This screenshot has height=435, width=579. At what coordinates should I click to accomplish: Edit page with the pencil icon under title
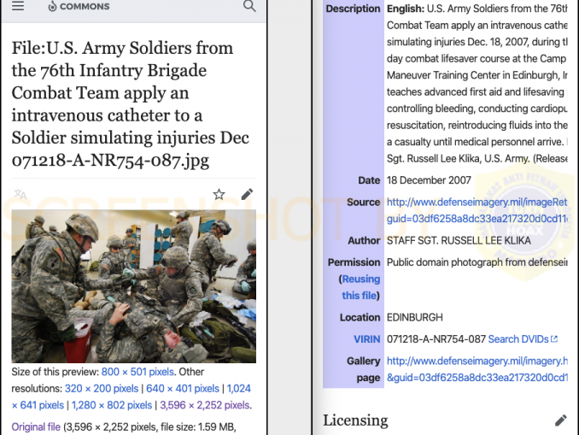point(247,194)
